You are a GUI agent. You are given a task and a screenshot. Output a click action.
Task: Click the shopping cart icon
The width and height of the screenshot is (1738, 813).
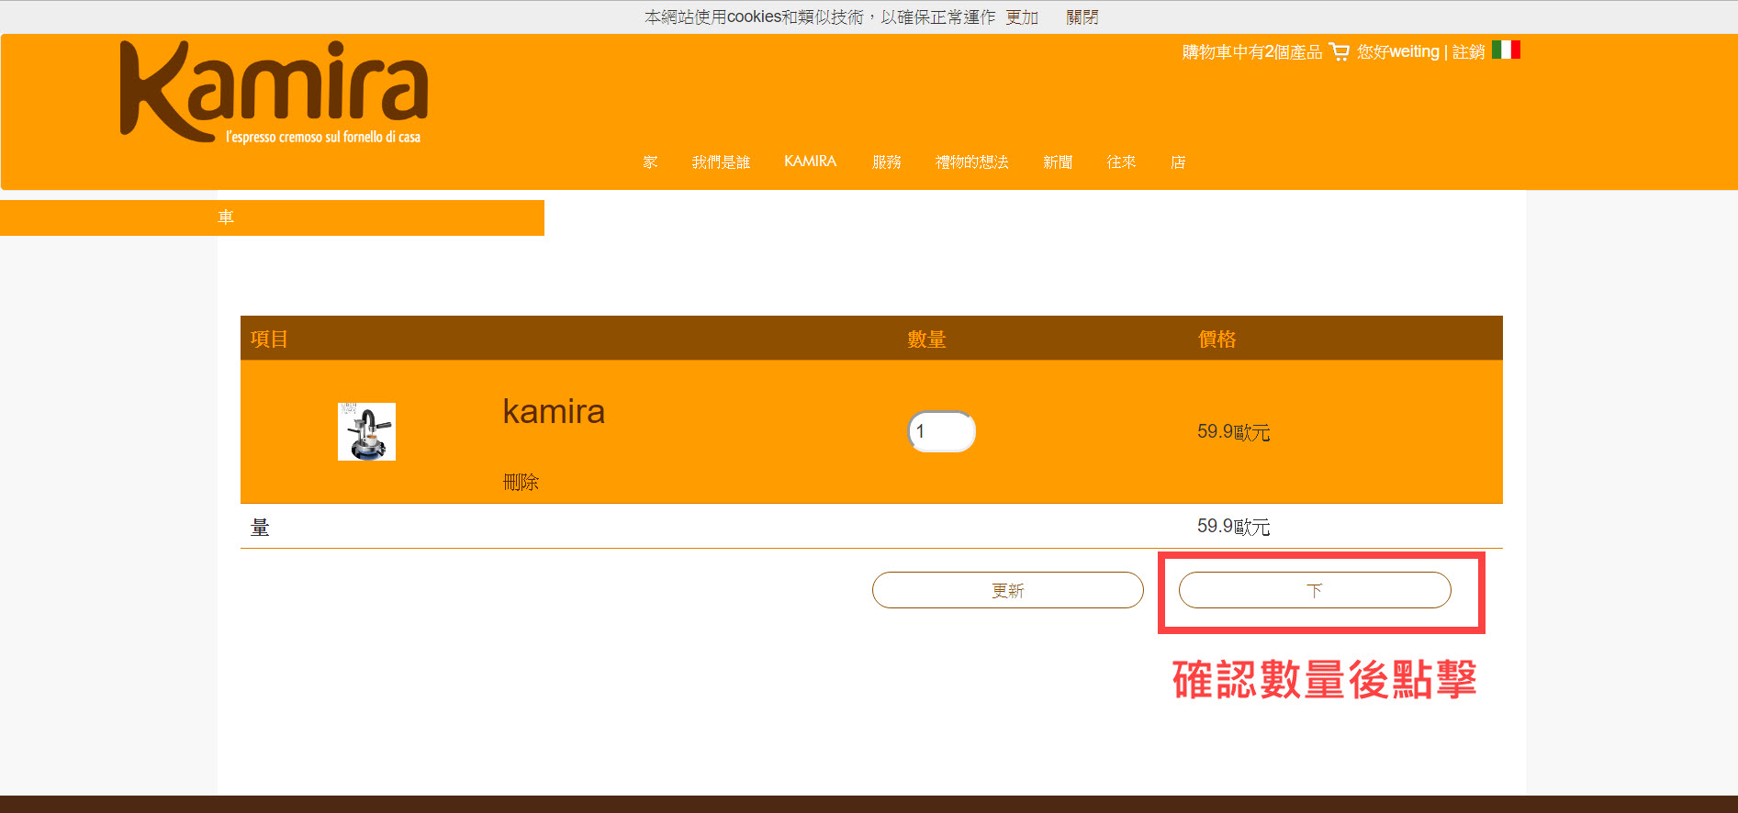1339,52
